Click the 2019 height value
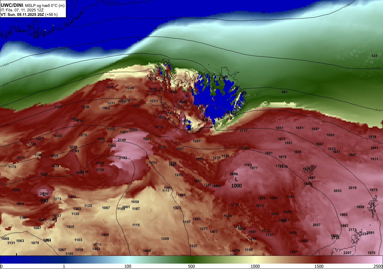Image resolution: width=383 pixels, height=269 pixels. pyautogui.click(x=352, y=188)
